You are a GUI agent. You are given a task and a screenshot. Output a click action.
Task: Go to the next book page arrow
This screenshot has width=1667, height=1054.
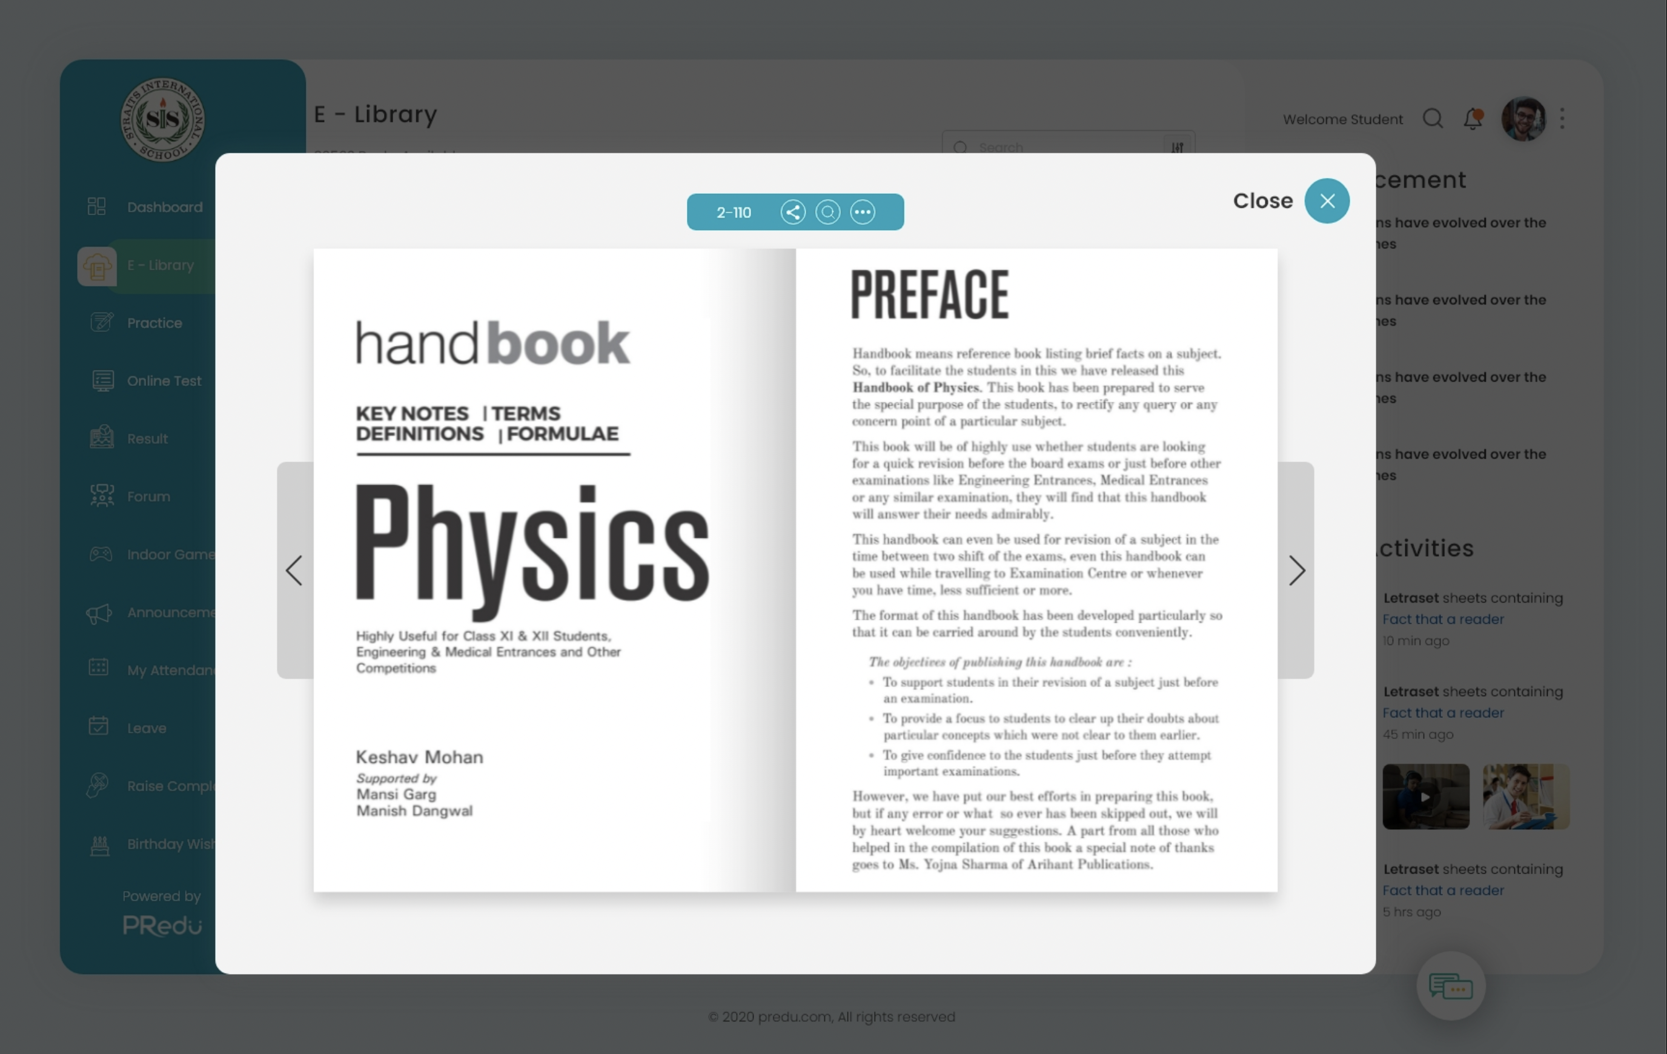(1296, 571)
